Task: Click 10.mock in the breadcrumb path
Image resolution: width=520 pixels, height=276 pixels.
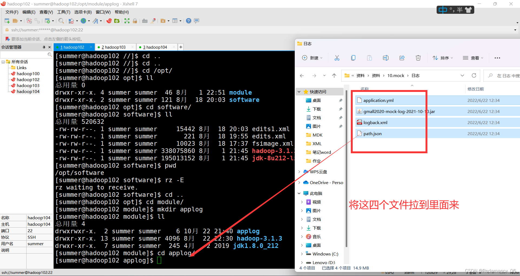Action: point(395,76)
